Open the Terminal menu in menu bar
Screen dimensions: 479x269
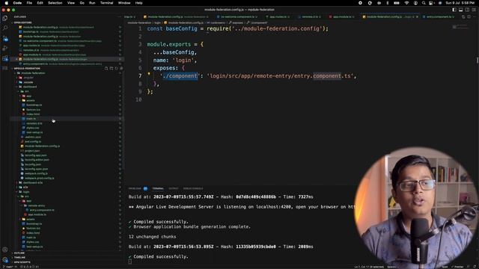(x=106, y=3)
